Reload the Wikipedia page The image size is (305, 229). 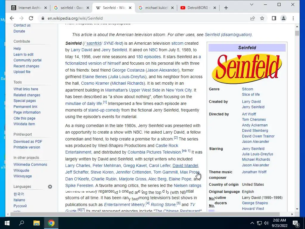point(31,18)
